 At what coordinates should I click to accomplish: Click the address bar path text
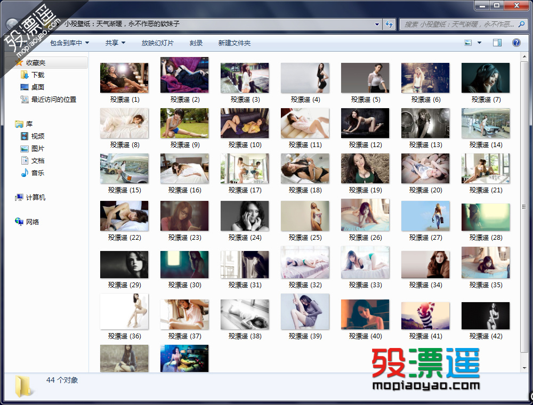pos(122,24)
